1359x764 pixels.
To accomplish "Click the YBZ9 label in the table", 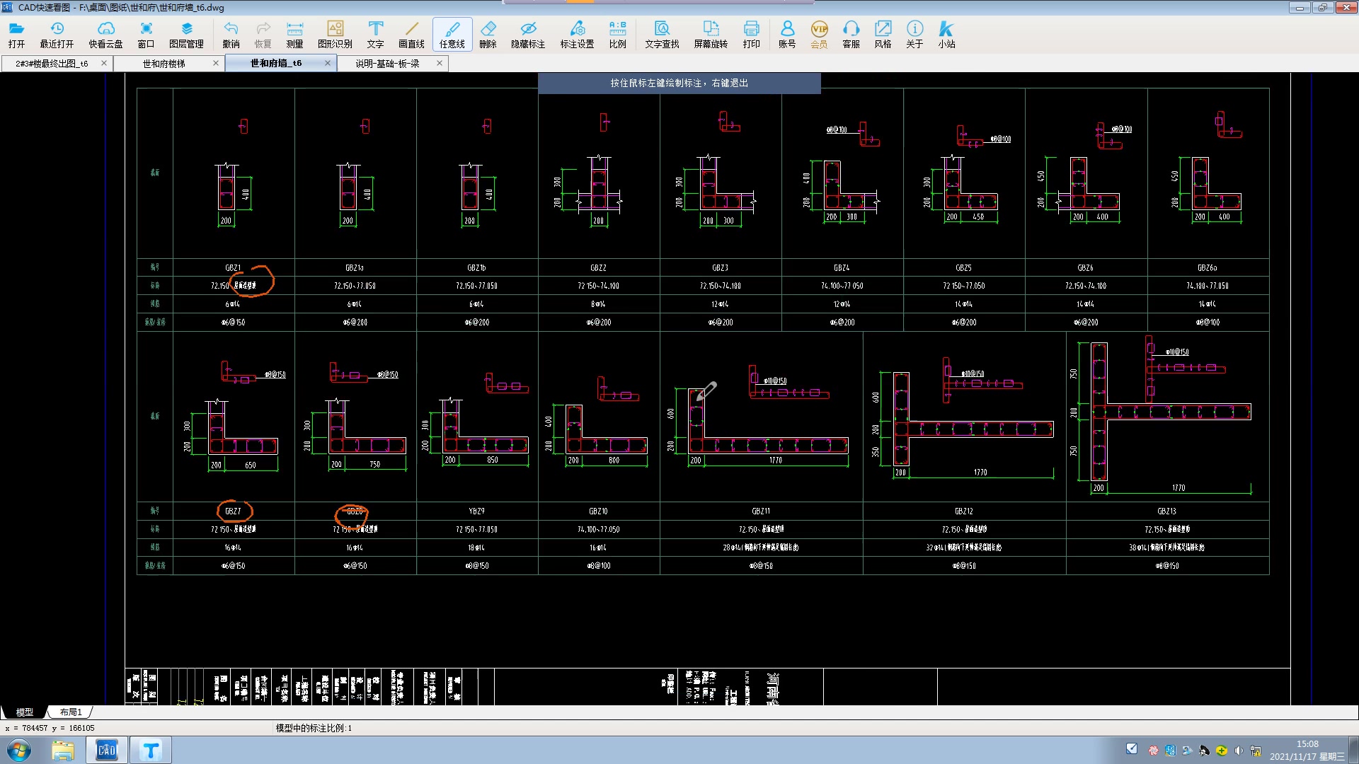I will click(x=476, y=511).
